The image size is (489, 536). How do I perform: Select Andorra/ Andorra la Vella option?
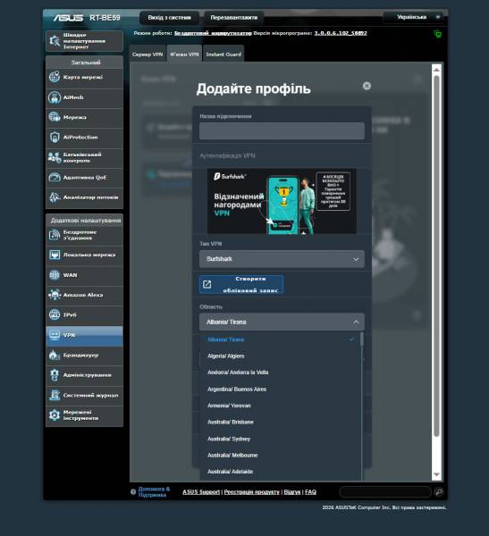pyautogui.click(x=281, y=373)
